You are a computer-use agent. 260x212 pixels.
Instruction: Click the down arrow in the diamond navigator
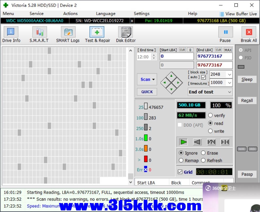172,89
